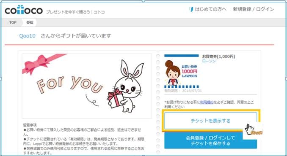Viewport: 287px width, 156px height.
Task: Open 新規登録 / ログイン in the header
Action: (253, 9)
